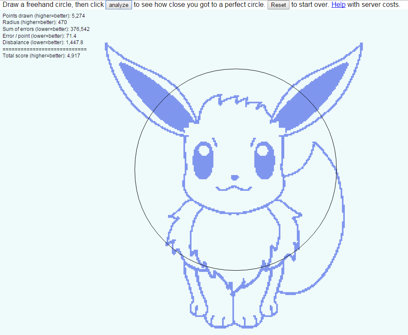Image resolution: width=408 pixels, height=335 pixels.
Task: Select the 'Points drawn (higher=better): 5,274' line
Action: 44,16
